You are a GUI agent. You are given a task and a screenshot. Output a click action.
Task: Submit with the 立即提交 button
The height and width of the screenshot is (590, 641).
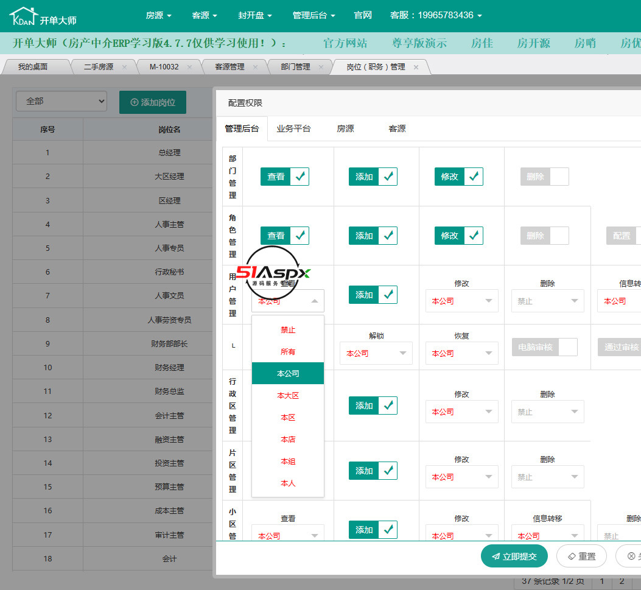pos(514,556)
